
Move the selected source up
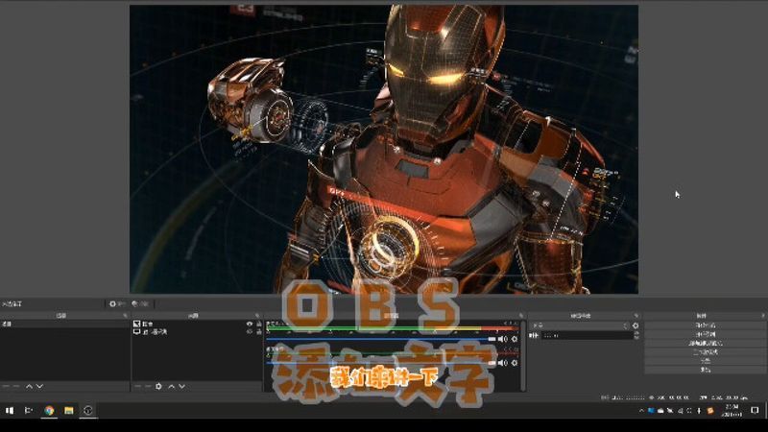[x=172, y=387]
